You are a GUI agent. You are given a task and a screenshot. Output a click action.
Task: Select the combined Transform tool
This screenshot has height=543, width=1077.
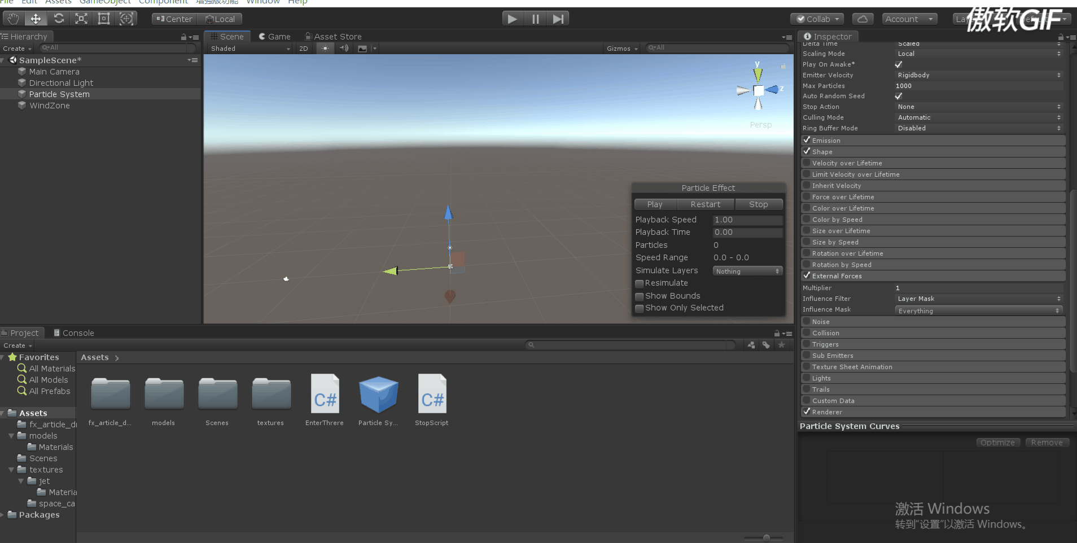pyautogui.click(x=126, y=19)
